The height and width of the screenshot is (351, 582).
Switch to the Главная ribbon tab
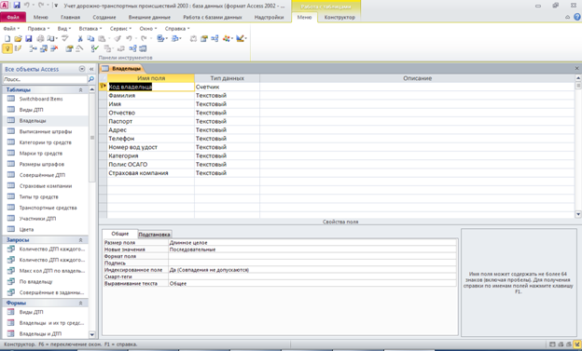[x=71, y=17]
